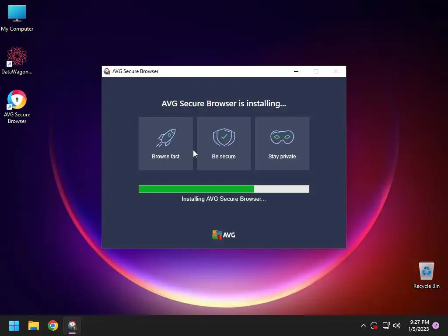This screenshot has height=336, width=448.
Task: Click the "Browse fast" label
Action: pyautogui.click(x=166, y=157)
